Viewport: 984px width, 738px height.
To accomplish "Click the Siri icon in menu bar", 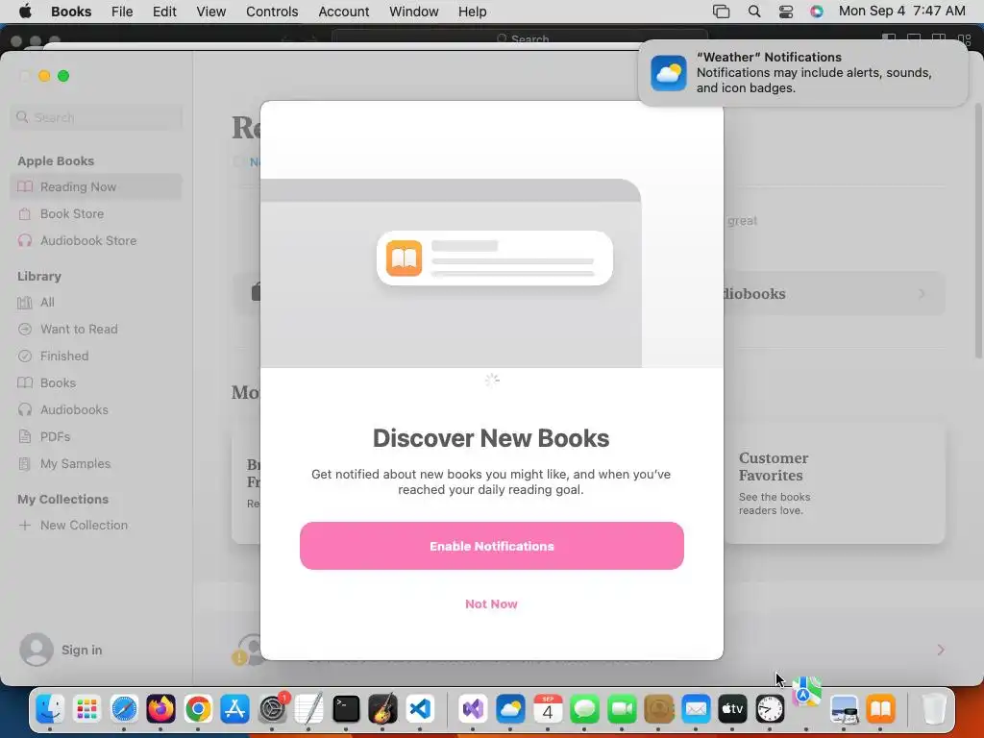I will click(817, 12).
